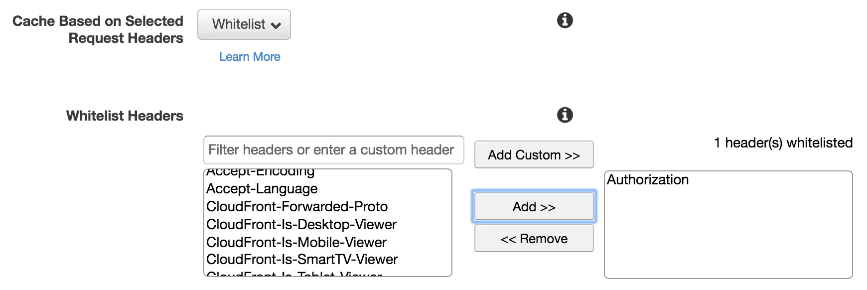Open the Whitelist dropdown menu

(x=244, y=24)
